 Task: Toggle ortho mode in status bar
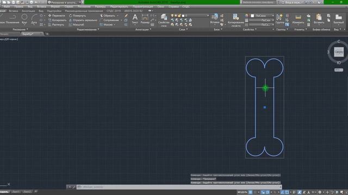pos(263,192)
